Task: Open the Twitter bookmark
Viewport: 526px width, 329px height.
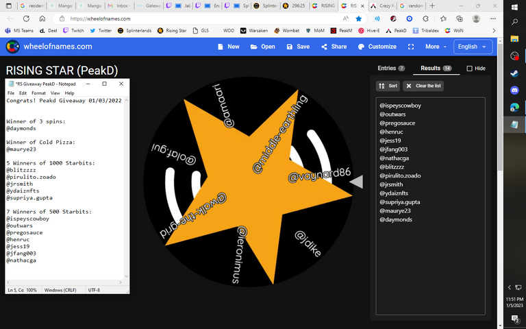Action: click(x=101, y=31)
